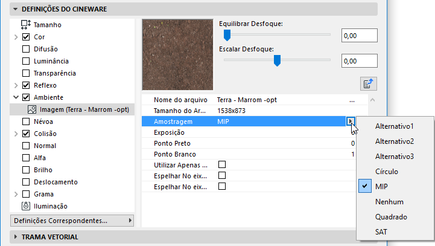435x246 pixels.
Task: Uncheck the Ambiente checkbox
Action: [26, 97]
